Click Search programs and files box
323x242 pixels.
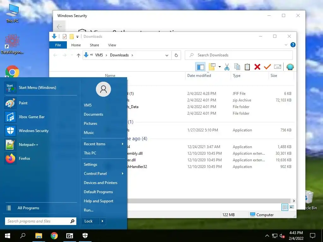(x=41, y=221)
